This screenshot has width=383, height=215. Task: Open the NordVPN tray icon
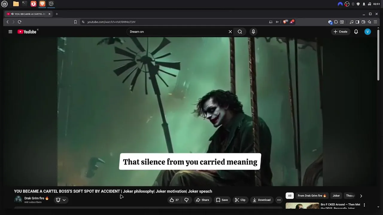click(x=340, y=4)
